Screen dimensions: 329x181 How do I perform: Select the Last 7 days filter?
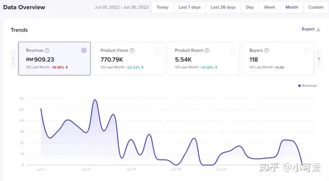pyautogui.click(x=190, y=7)
